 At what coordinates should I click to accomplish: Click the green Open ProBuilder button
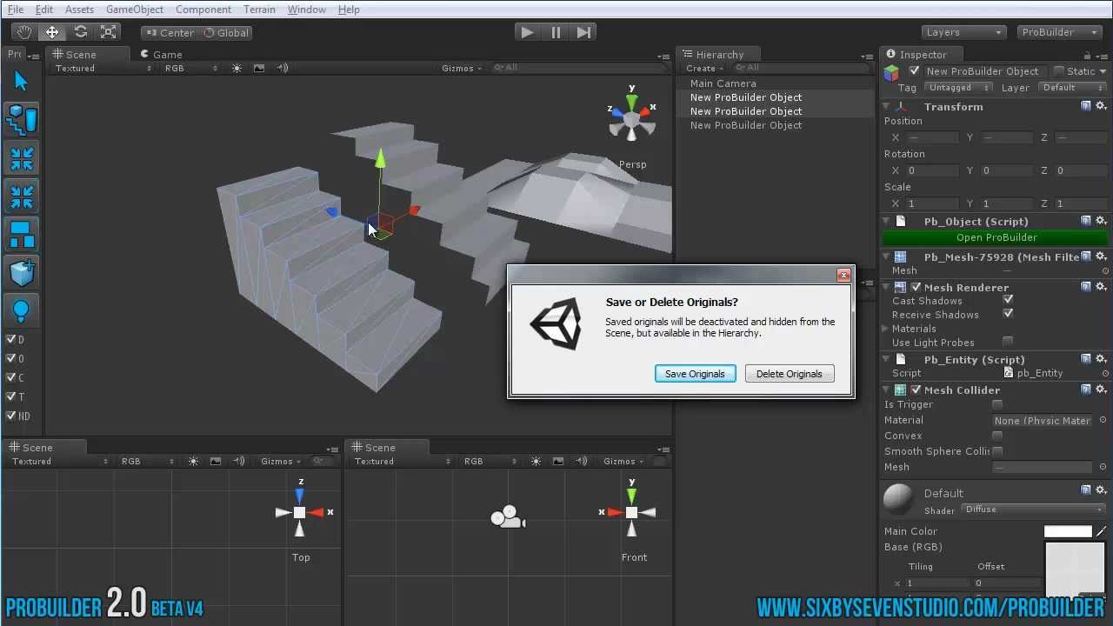[x=996, y=237]
